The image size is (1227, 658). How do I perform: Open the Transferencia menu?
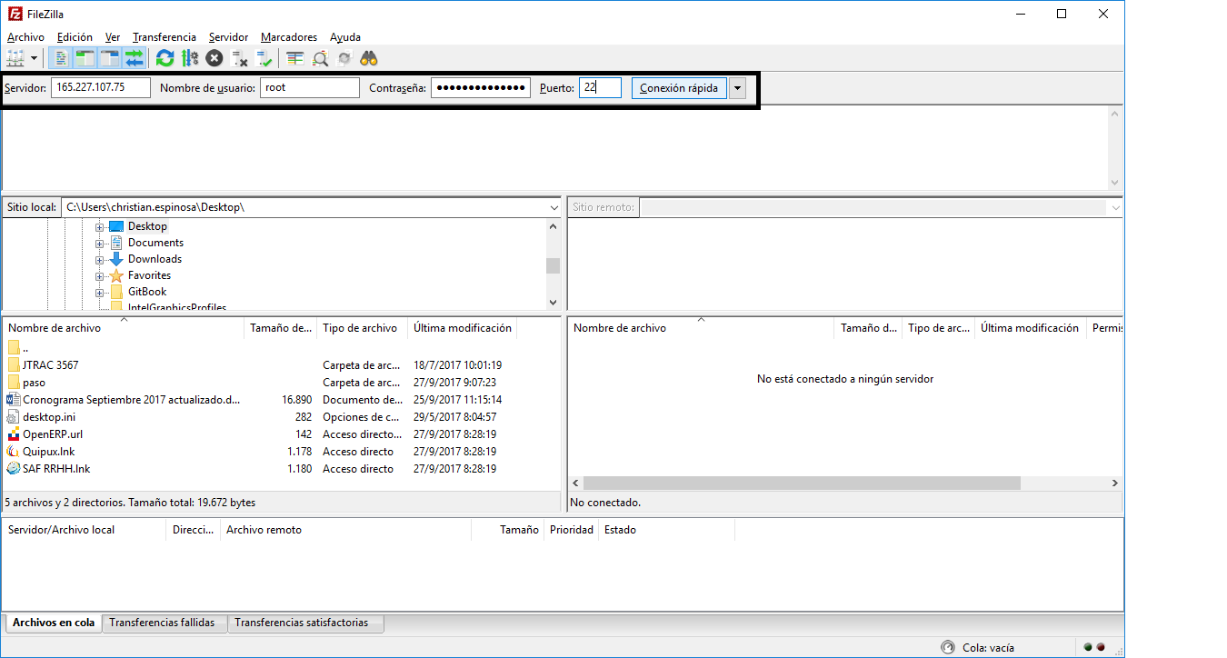pyautogui.click(x=165, y=37)
